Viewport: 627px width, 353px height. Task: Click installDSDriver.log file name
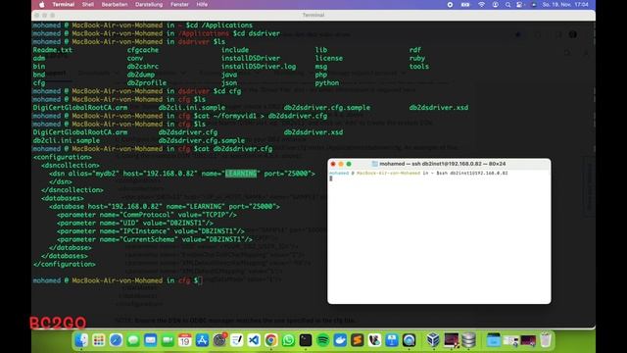coord(259,67)
